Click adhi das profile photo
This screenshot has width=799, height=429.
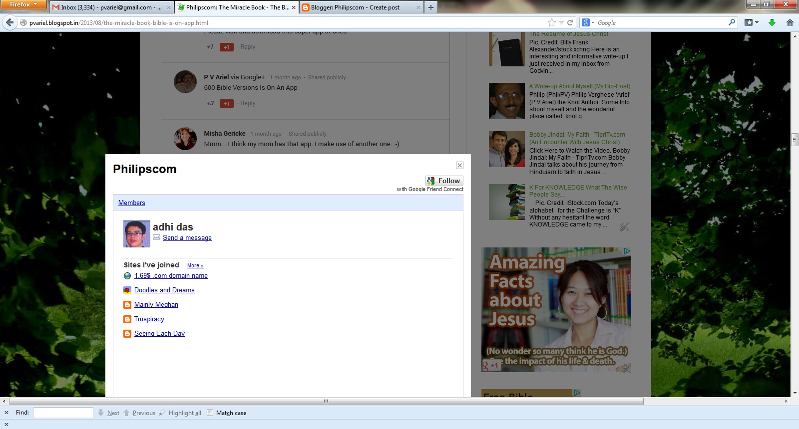click(137, 234)
